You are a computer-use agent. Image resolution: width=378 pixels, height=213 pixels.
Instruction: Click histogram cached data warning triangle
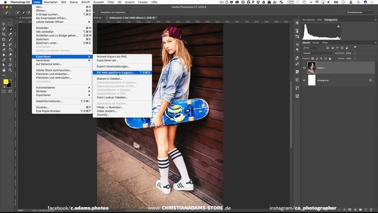pos(338,26)
